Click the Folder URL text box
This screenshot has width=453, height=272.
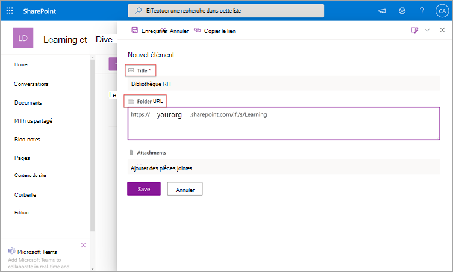(284, 123)
